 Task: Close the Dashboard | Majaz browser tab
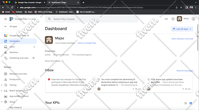(78, 3)
